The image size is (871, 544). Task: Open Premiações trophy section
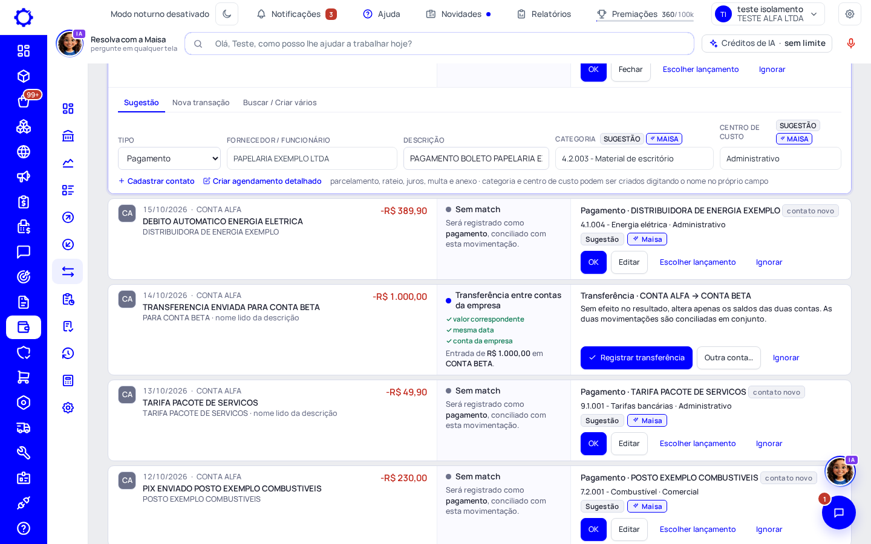click(645, 14)
